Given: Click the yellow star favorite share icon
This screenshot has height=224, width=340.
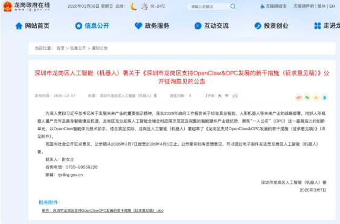Looking at the screenshot, I should pos(316,98).
